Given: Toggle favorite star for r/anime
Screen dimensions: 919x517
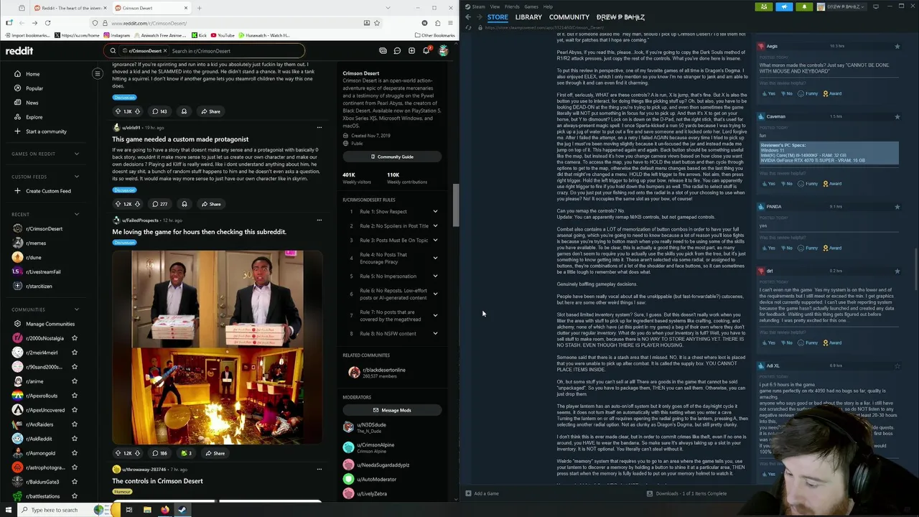Looking at the screenshot, I should pos(74,381).
